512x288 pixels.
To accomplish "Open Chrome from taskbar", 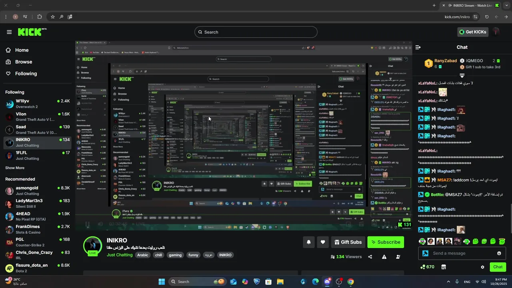I will pos(350,282).
